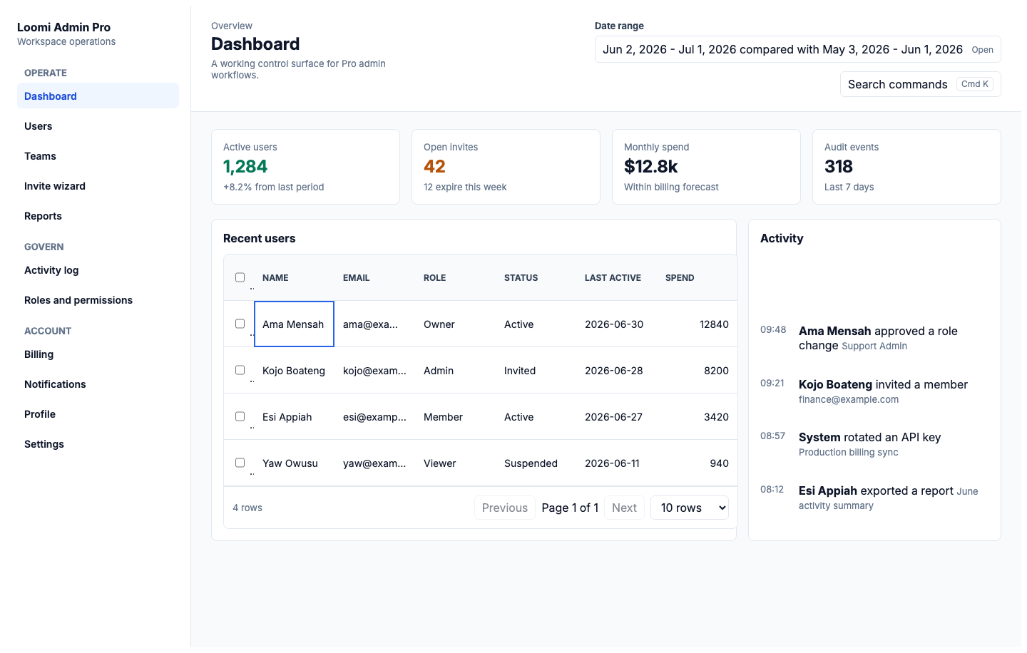1027x653 pixels.
Task: Click the 09:48 role change activity entry
Action: pyautogui.click(x=874, y=338)
